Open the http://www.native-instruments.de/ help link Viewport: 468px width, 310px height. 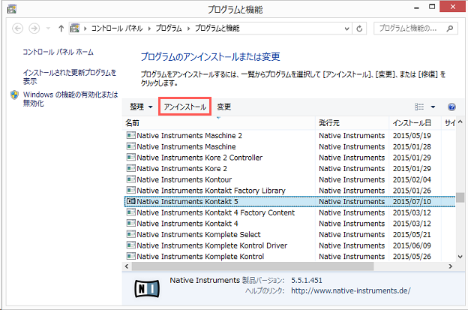(x=351, y=290)
